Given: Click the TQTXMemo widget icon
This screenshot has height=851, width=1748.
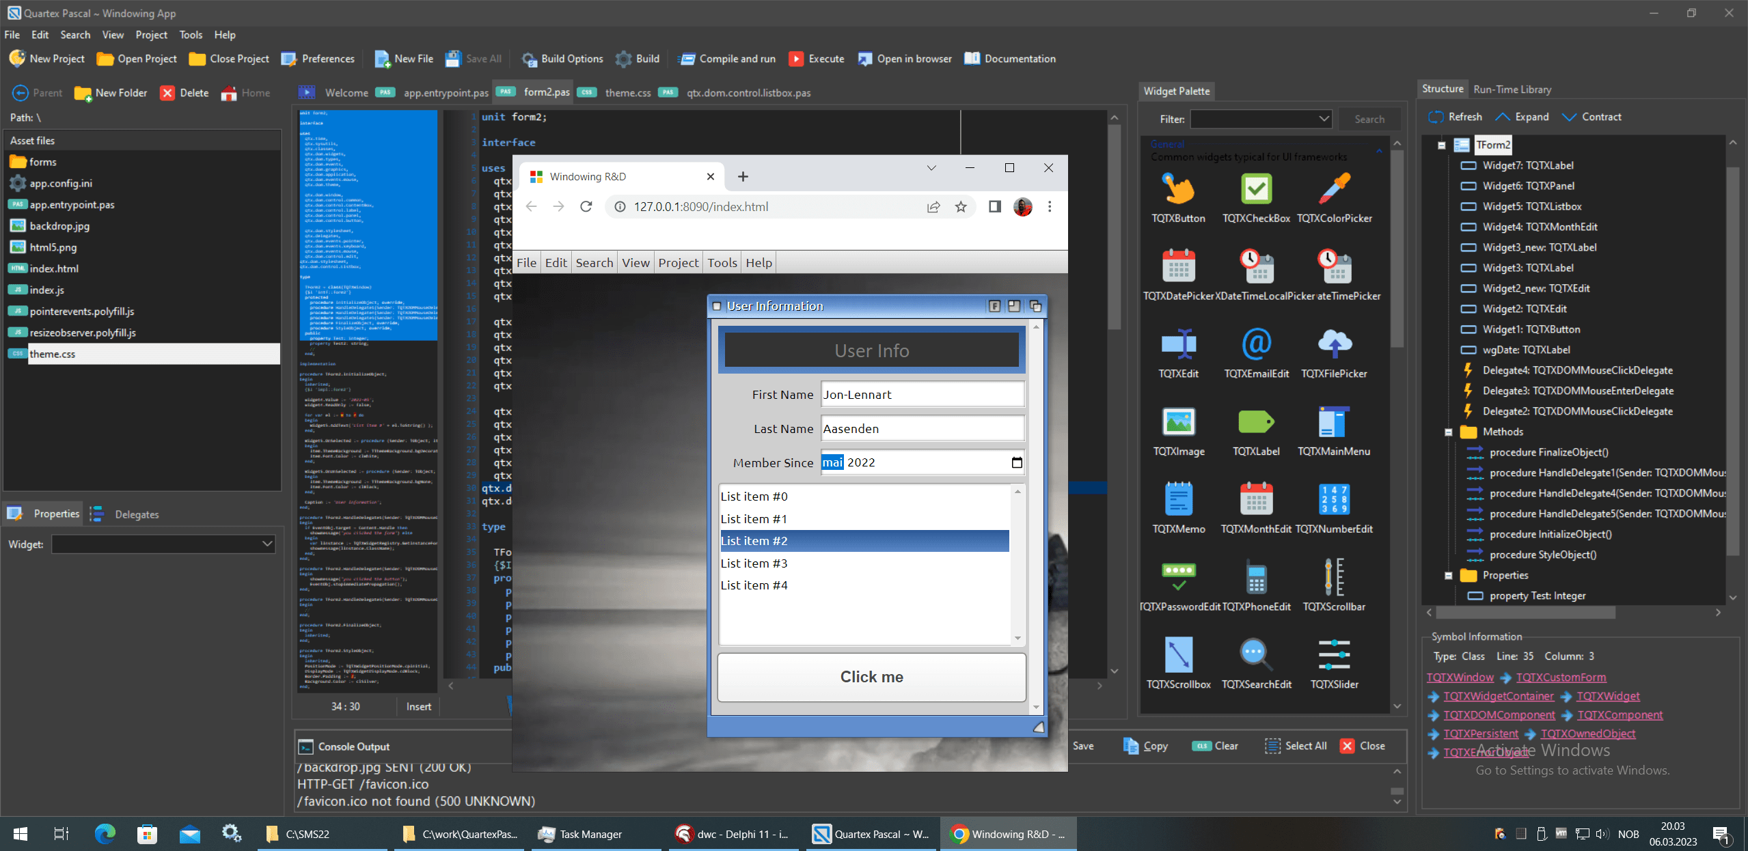Looking at the screenshot, I should coord(1178,499).
